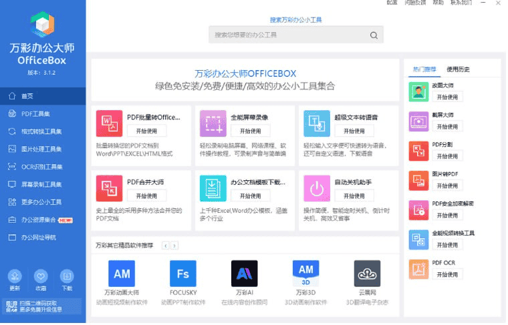The image size is (508, 325).
Task: Click the 版本: 3.1.2 version text
Action: pyautogui.click(x=42, y=73)
